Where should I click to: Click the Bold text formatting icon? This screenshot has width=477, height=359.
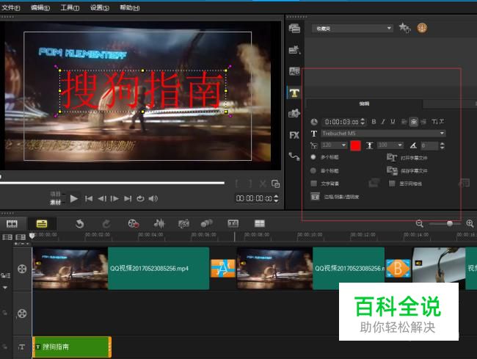click(374, 122)
